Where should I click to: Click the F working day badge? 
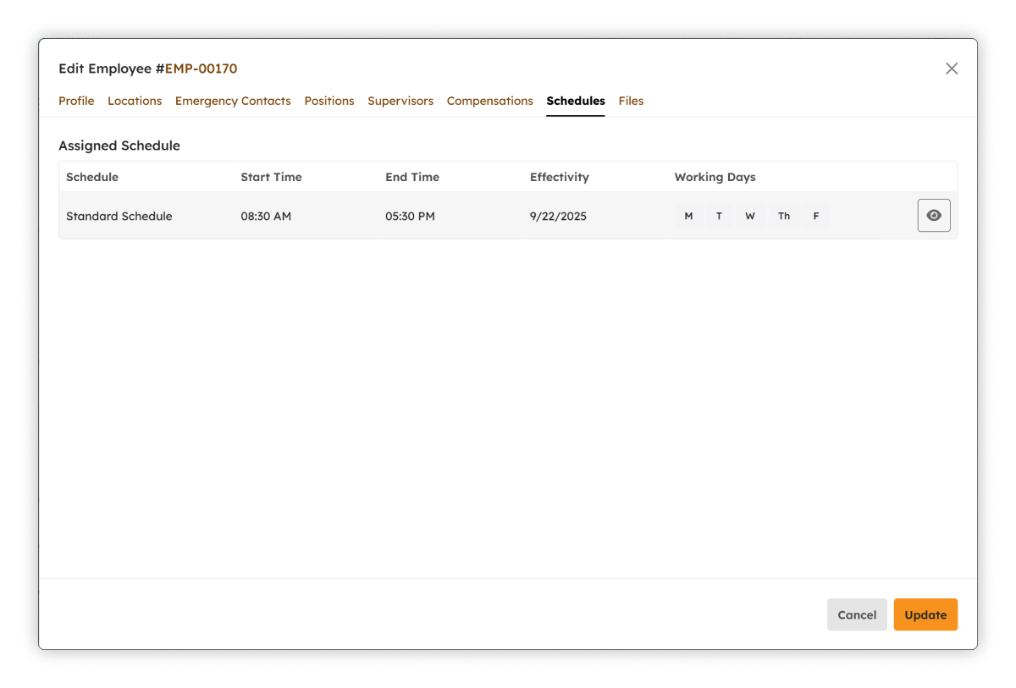tap(816, 216)
